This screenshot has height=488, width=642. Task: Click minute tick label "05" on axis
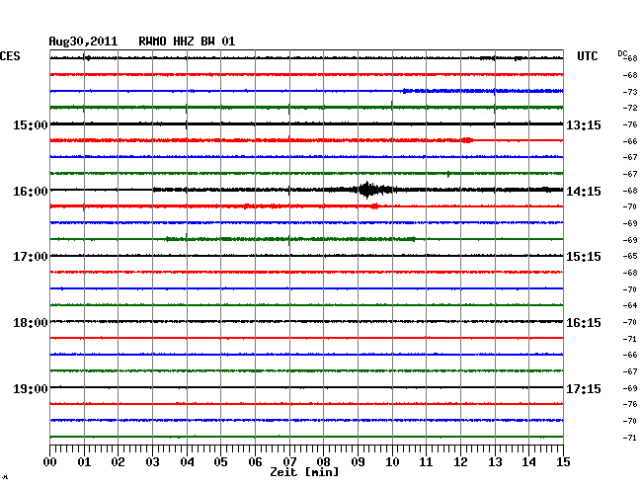point(220,461)
